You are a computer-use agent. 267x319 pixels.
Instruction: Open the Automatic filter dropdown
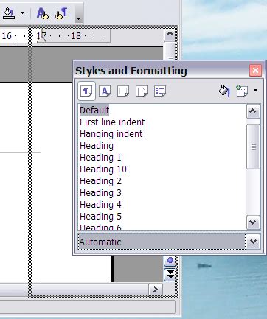pyautogui.click(x=253, y=242)
